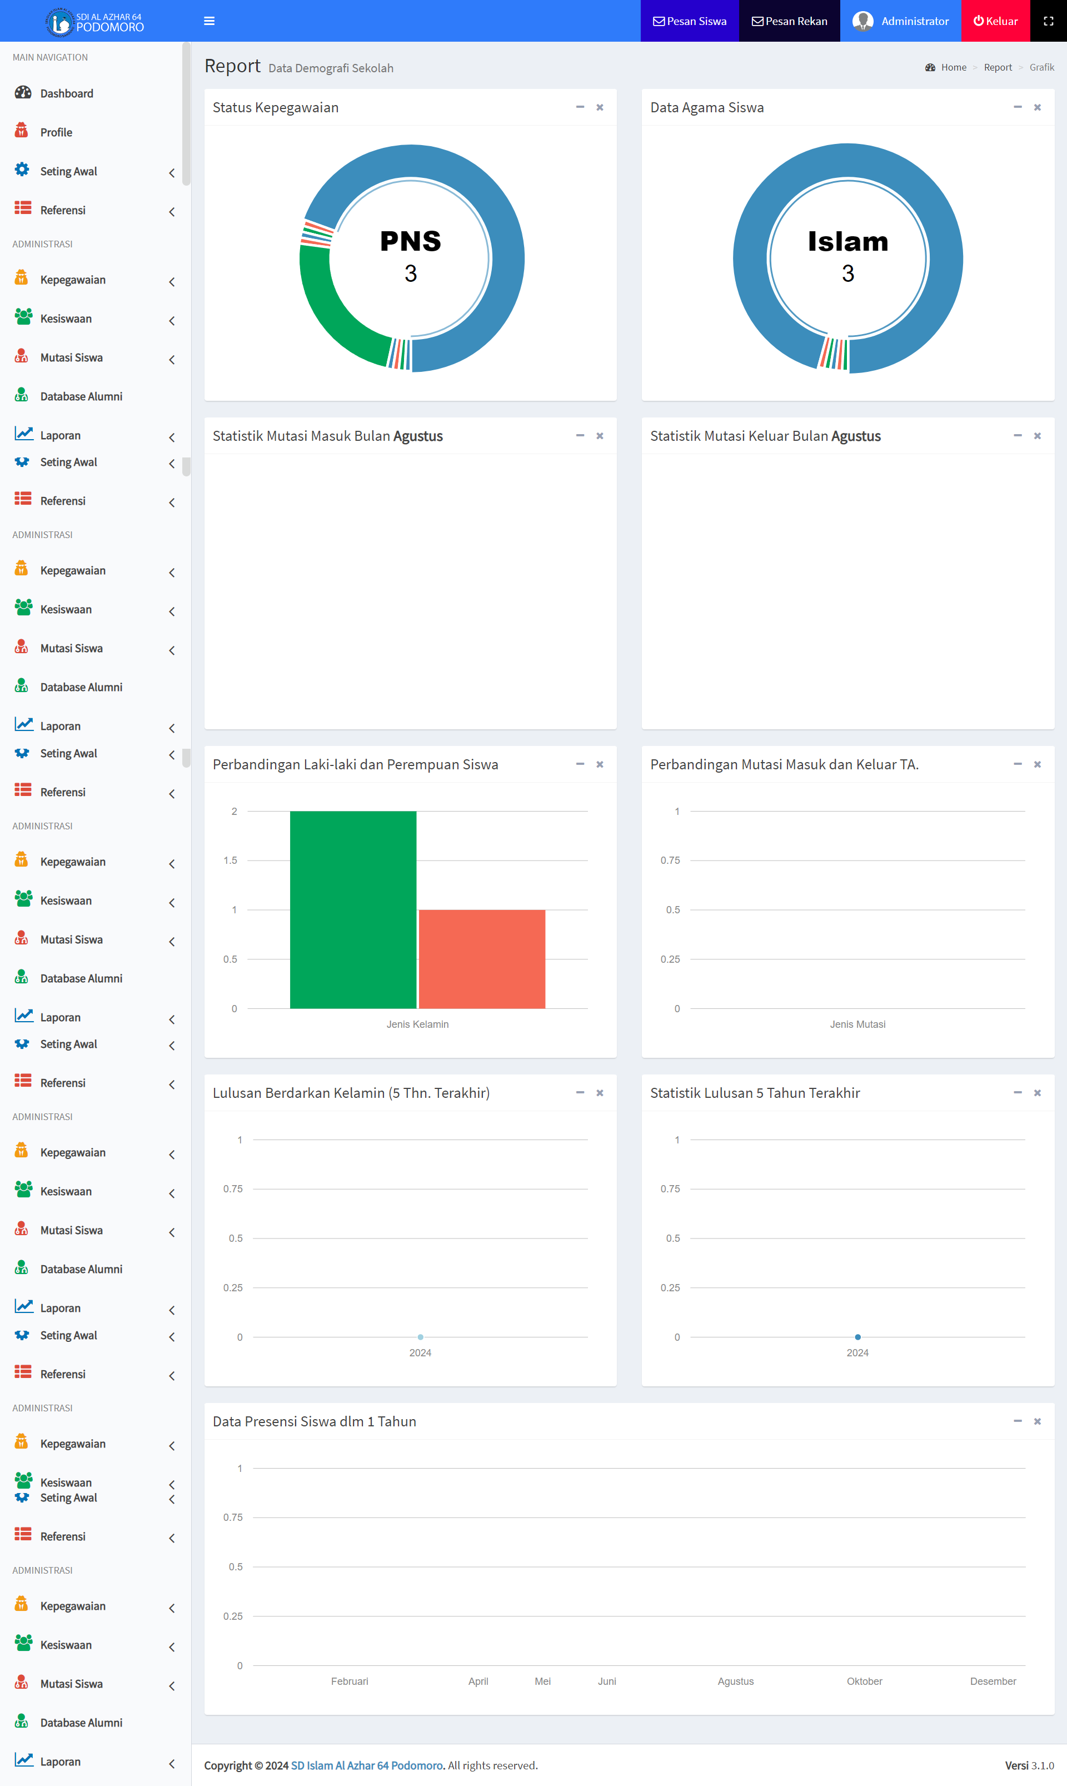Viewport: 1067px width, 1786px height.
Task: Open Pesan Siswa envelope messages
Action: (689, 21)
